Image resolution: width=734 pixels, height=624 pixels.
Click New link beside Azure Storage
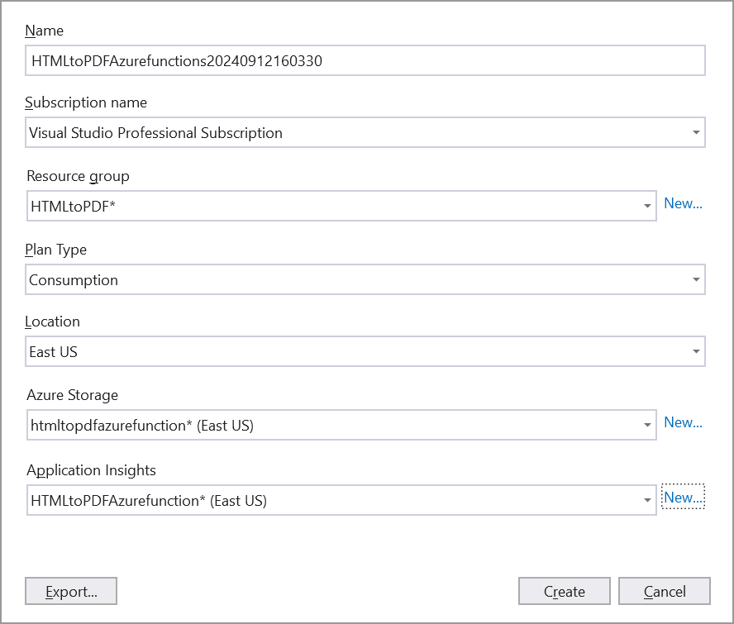[683, 422]
